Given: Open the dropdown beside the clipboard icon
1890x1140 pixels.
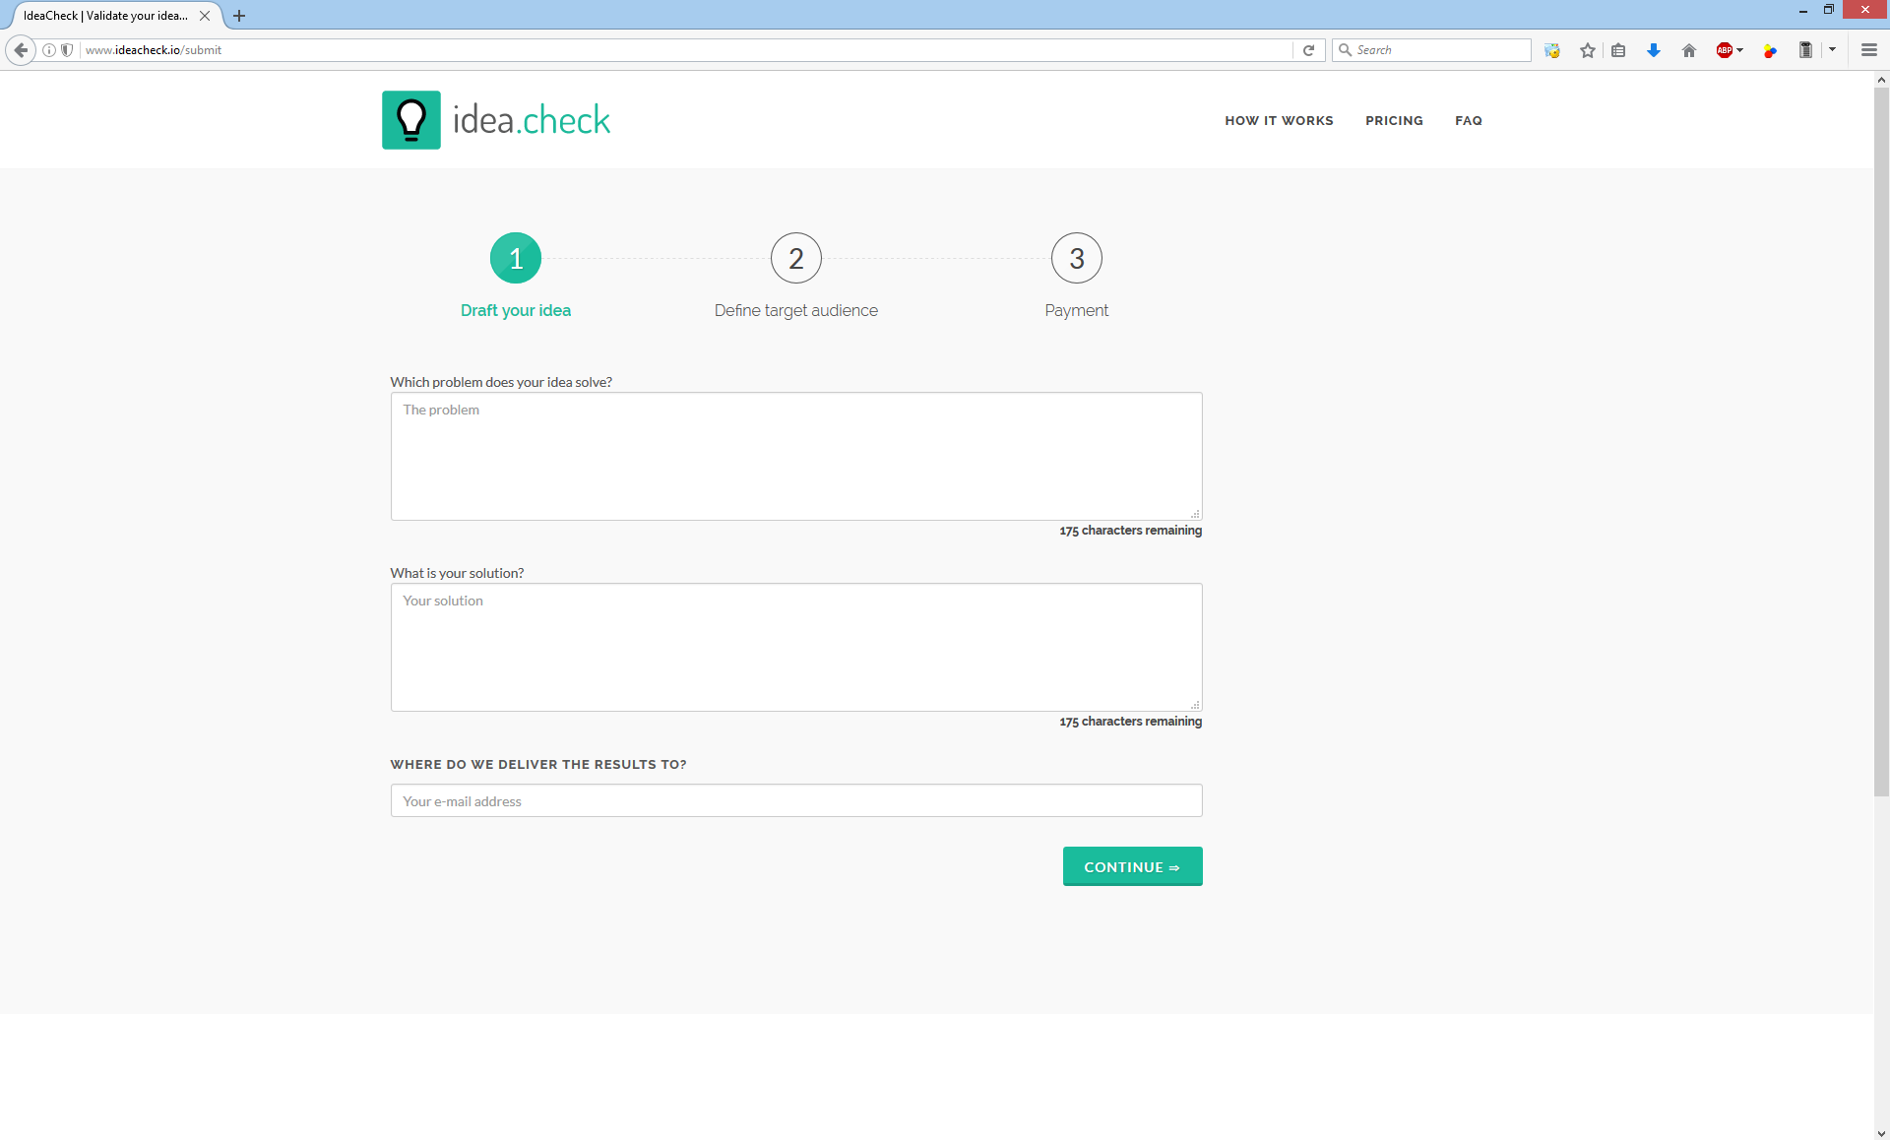Looking at the screenshot, I should [x=1833, y=49].
